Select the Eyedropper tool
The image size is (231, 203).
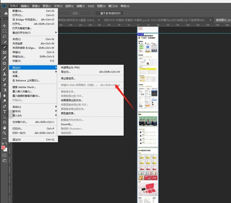pyautogui.click(x=5, y=58)
